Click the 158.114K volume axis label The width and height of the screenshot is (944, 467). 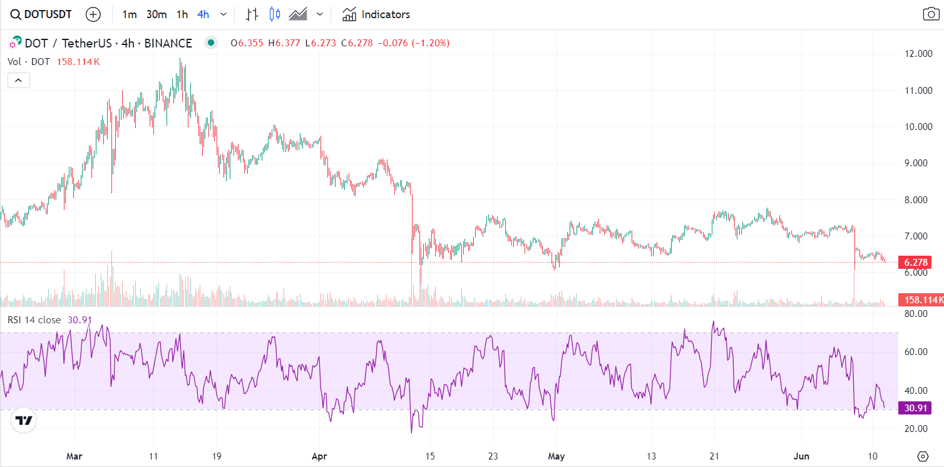(921, 299)
